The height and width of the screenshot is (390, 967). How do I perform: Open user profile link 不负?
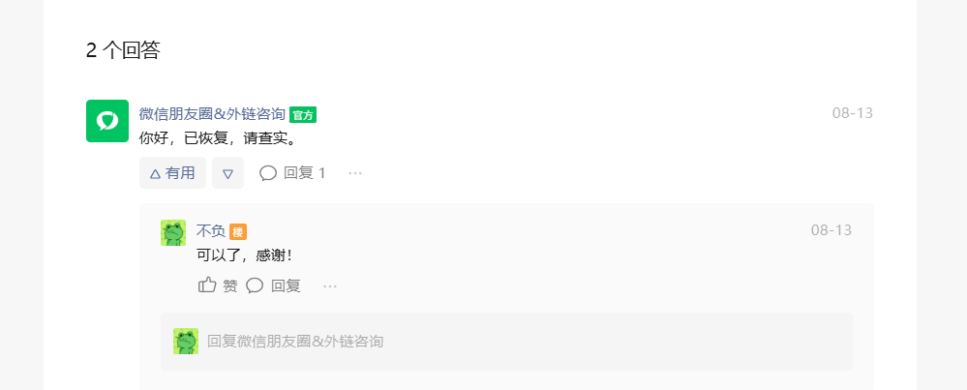(211, 231)
